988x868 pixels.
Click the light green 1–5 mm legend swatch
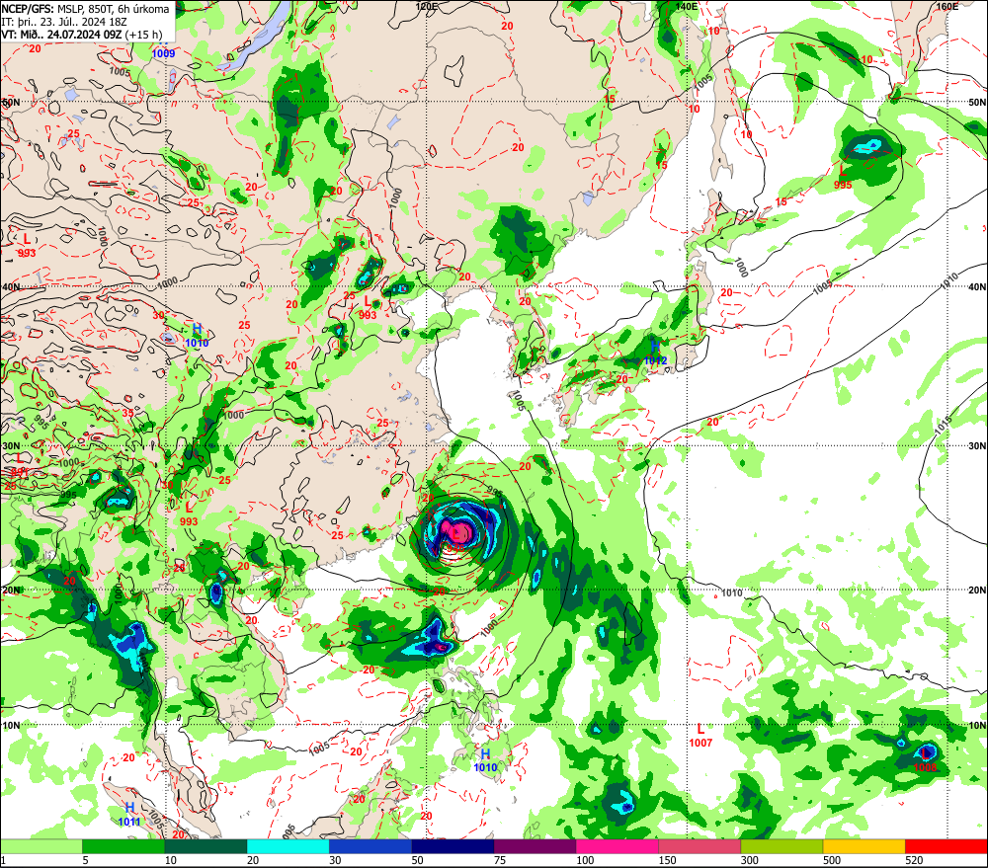[41, 846]
